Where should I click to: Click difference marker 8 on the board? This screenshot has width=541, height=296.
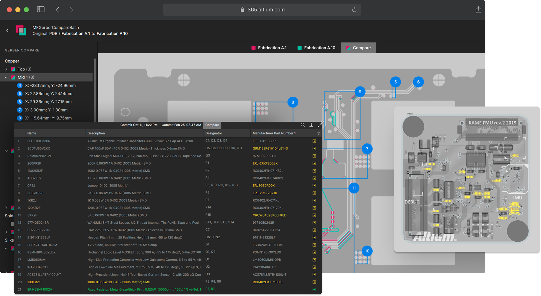coord(293,102)
